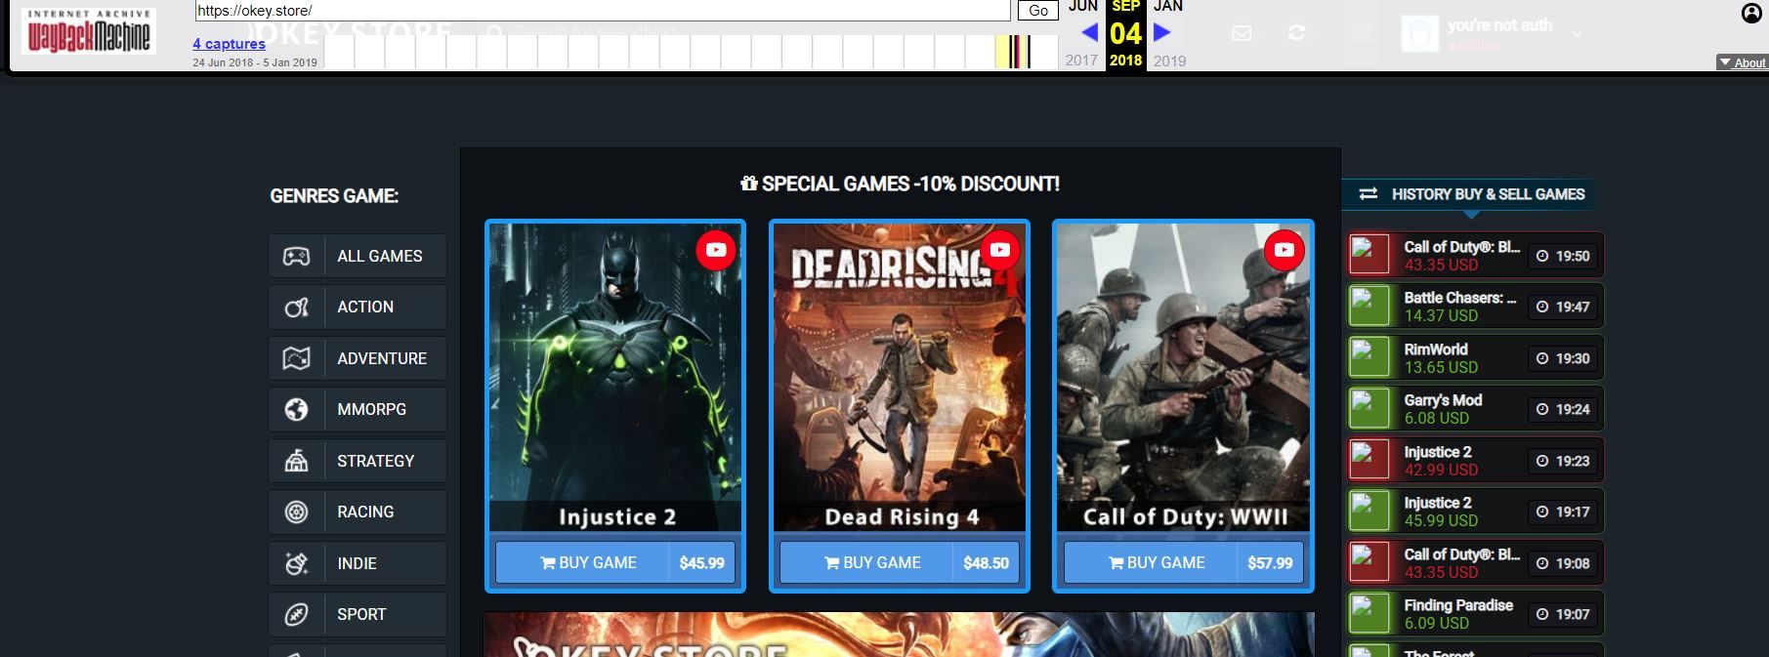This screenshot has width=1769, height=657.
Task: Select the Adventure genre
Action: click(358, 358)
